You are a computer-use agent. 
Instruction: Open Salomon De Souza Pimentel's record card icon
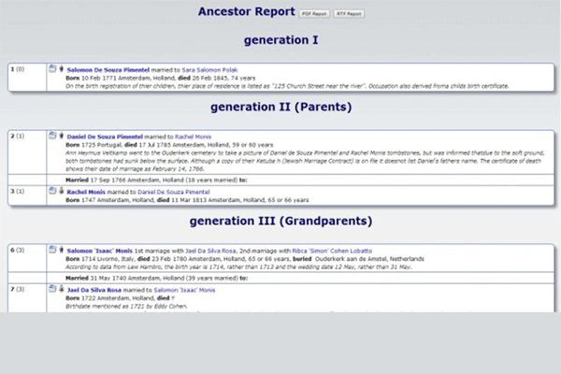[x=51, y=68]
